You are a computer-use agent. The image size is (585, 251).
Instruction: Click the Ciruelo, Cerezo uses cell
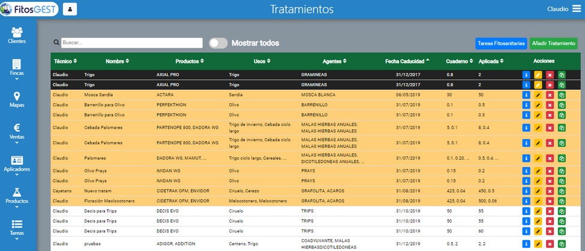(x=244, y=190)
